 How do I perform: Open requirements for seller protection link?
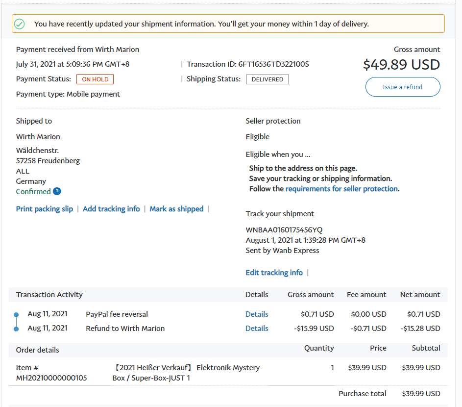point(341,189)
